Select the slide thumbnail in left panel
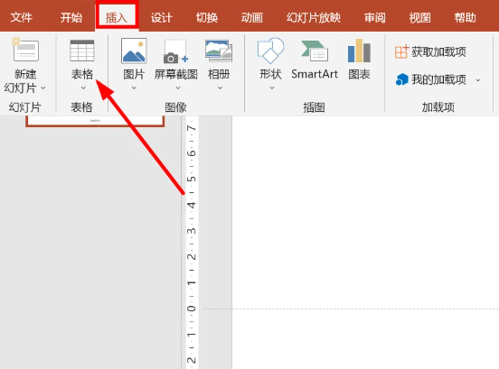 pyautogui.click(x=95, y=121)
